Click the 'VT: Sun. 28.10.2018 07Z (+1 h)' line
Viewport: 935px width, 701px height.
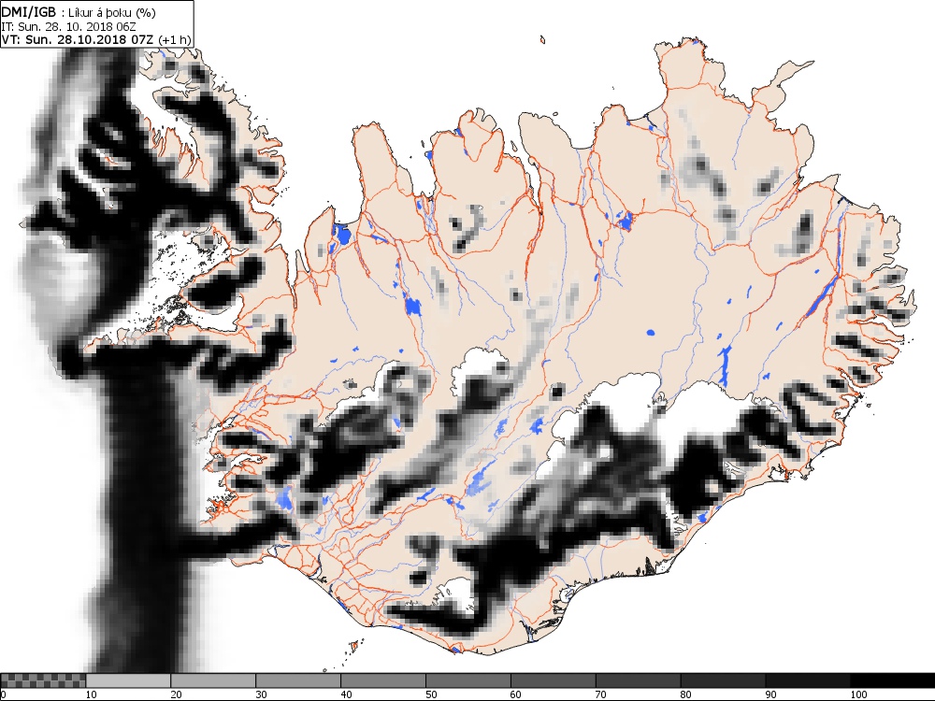(96, 39)
